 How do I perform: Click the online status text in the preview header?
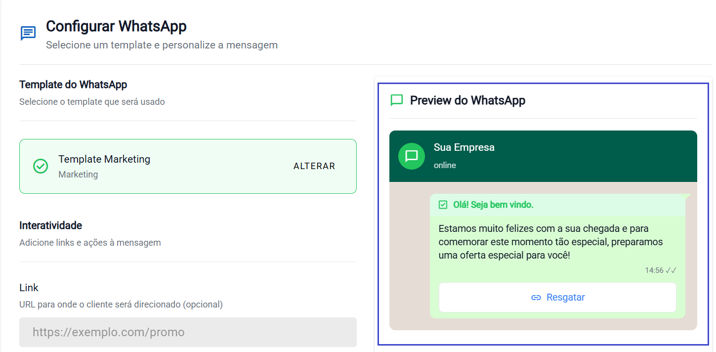point(445,165)
